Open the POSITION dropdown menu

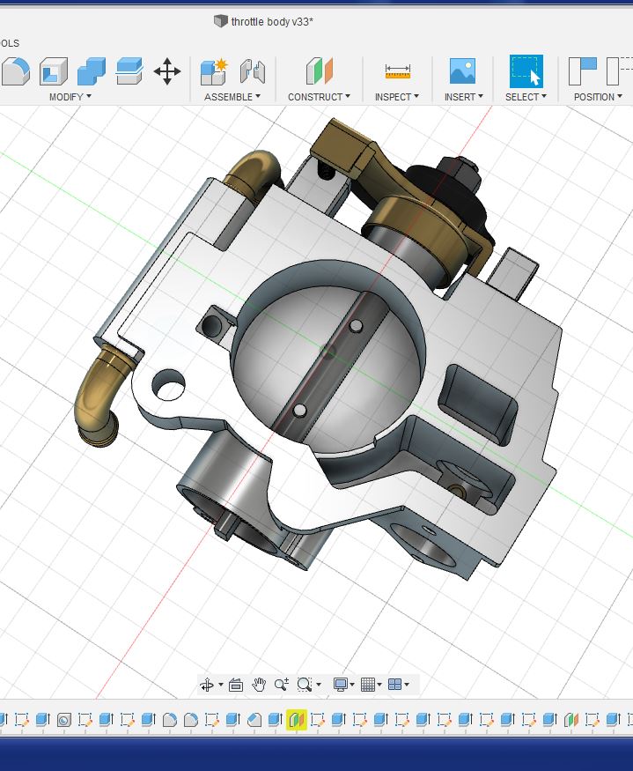[x=598, y=97]
